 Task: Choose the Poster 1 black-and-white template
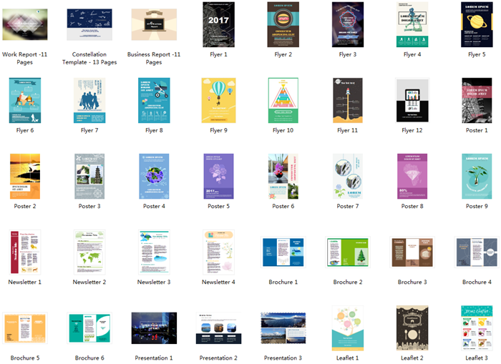tap(477, 100)
